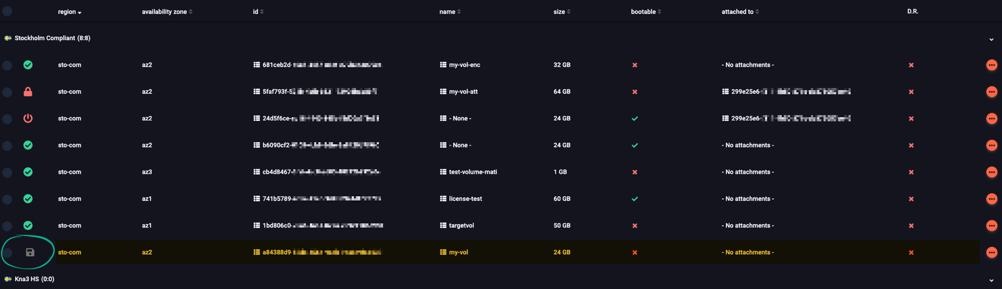Open actions menu for license-test volume
Image resolution: width=1002 pixels, height=289 pixels.
pos(992,199)
